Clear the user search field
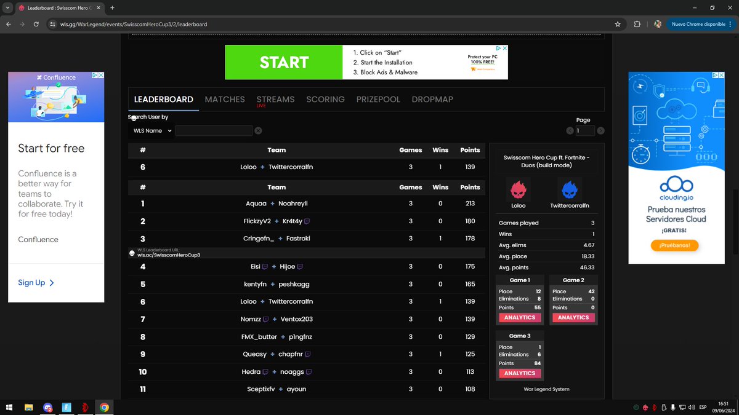This screenshot has height=415, width=739. click(258, 130)
